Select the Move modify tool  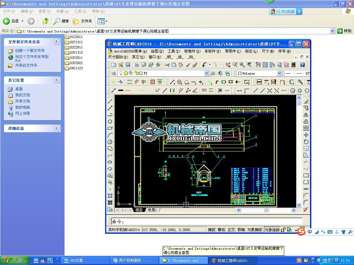306,135
